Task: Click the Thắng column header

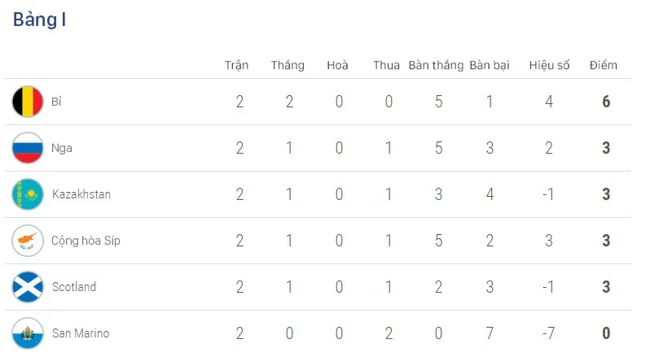Action: point(288,65)
